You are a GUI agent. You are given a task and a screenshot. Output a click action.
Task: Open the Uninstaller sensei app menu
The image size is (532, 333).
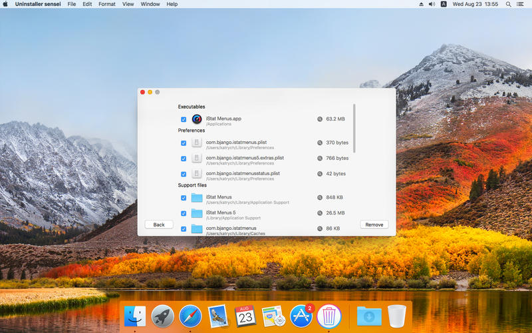point(38,4)
